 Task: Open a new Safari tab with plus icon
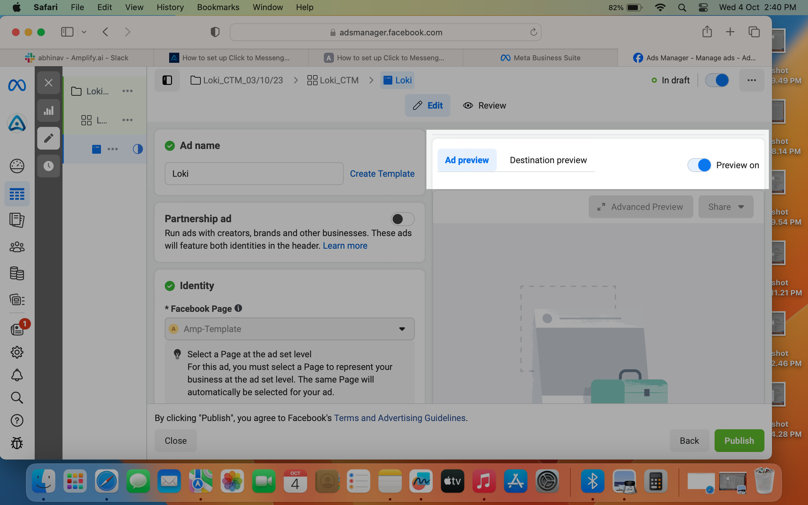[x=730, y=32]
